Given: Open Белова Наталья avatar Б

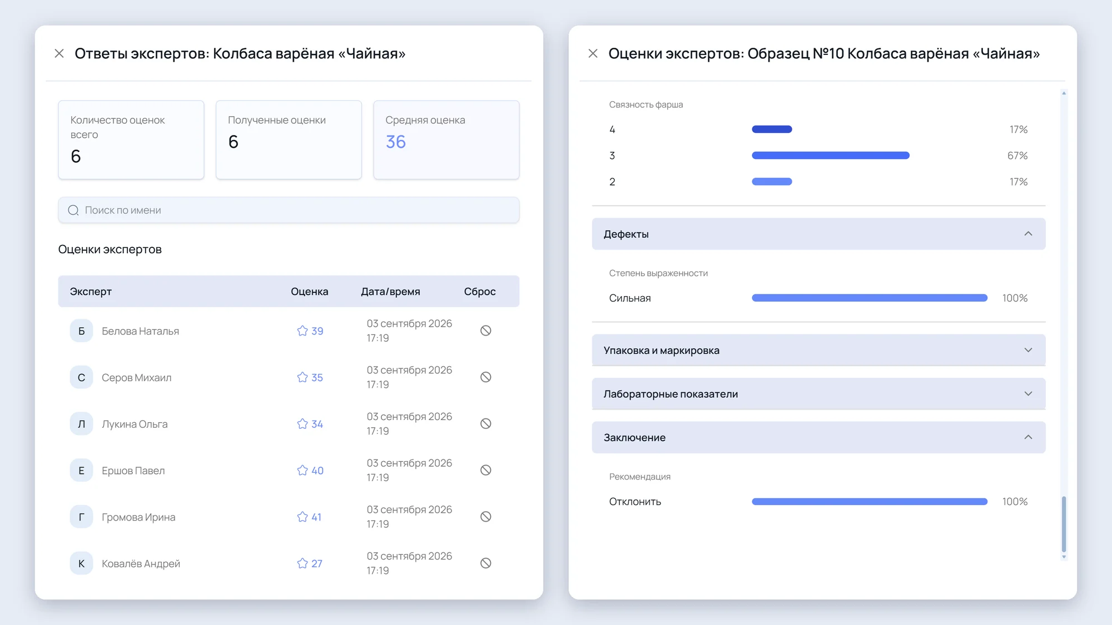Looking at the screenshot, I should 81,331.
